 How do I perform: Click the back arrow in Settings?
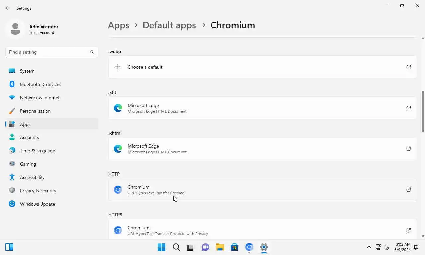[8, 8]
